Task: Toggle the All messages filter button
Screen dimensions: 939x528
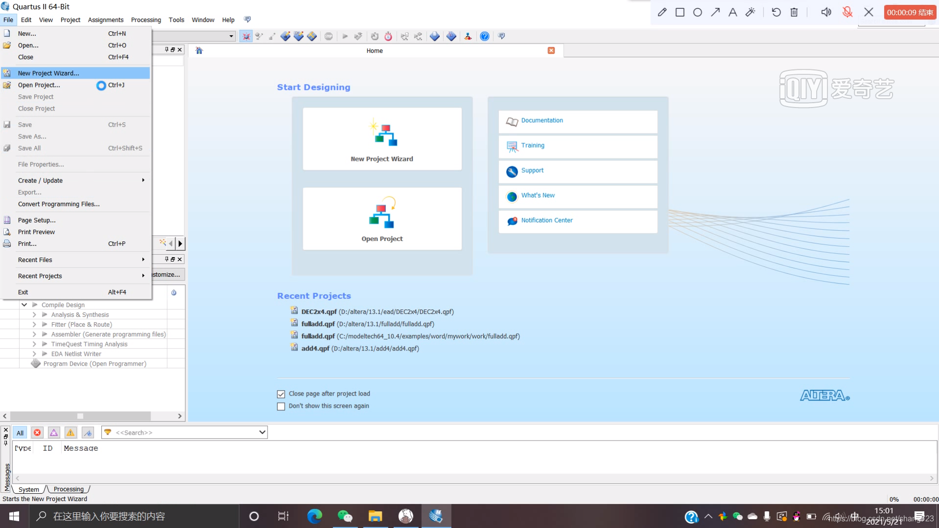Action: (20, 433)
